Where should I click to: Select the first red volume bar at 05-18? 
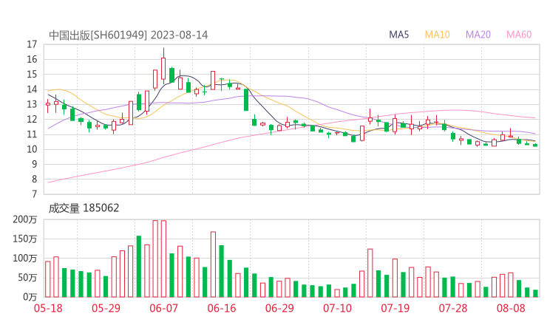(48, 279)
